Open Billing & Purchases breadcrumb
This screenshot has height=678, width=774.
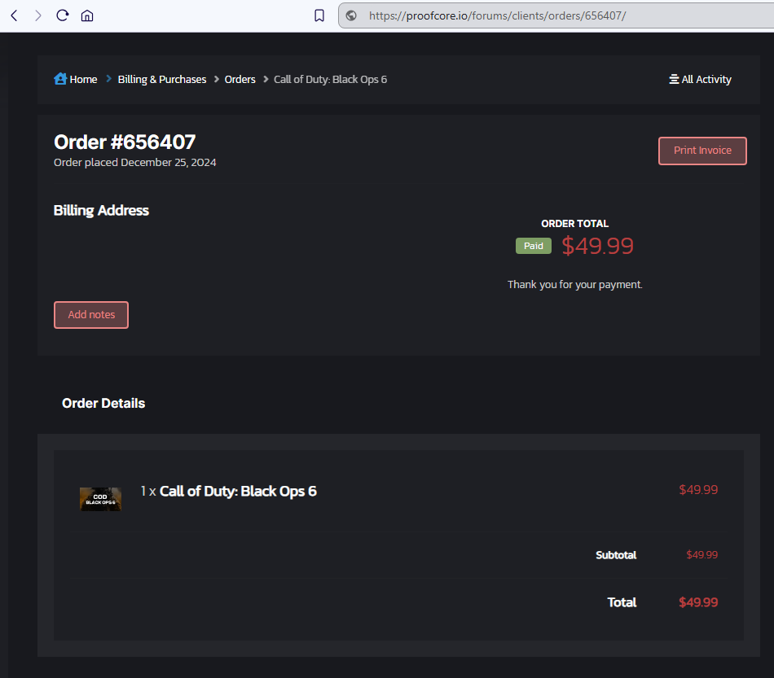(162, 80)
